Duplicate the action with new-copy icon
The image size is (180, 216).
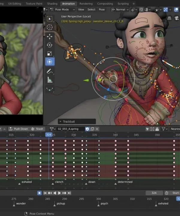[92, 129]
